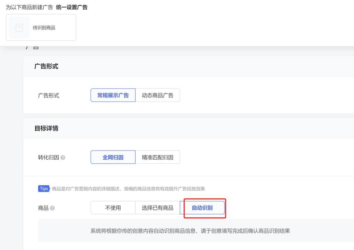Click the 目标详情 section header
The image size is (354, 250).
tap(46, 128)
